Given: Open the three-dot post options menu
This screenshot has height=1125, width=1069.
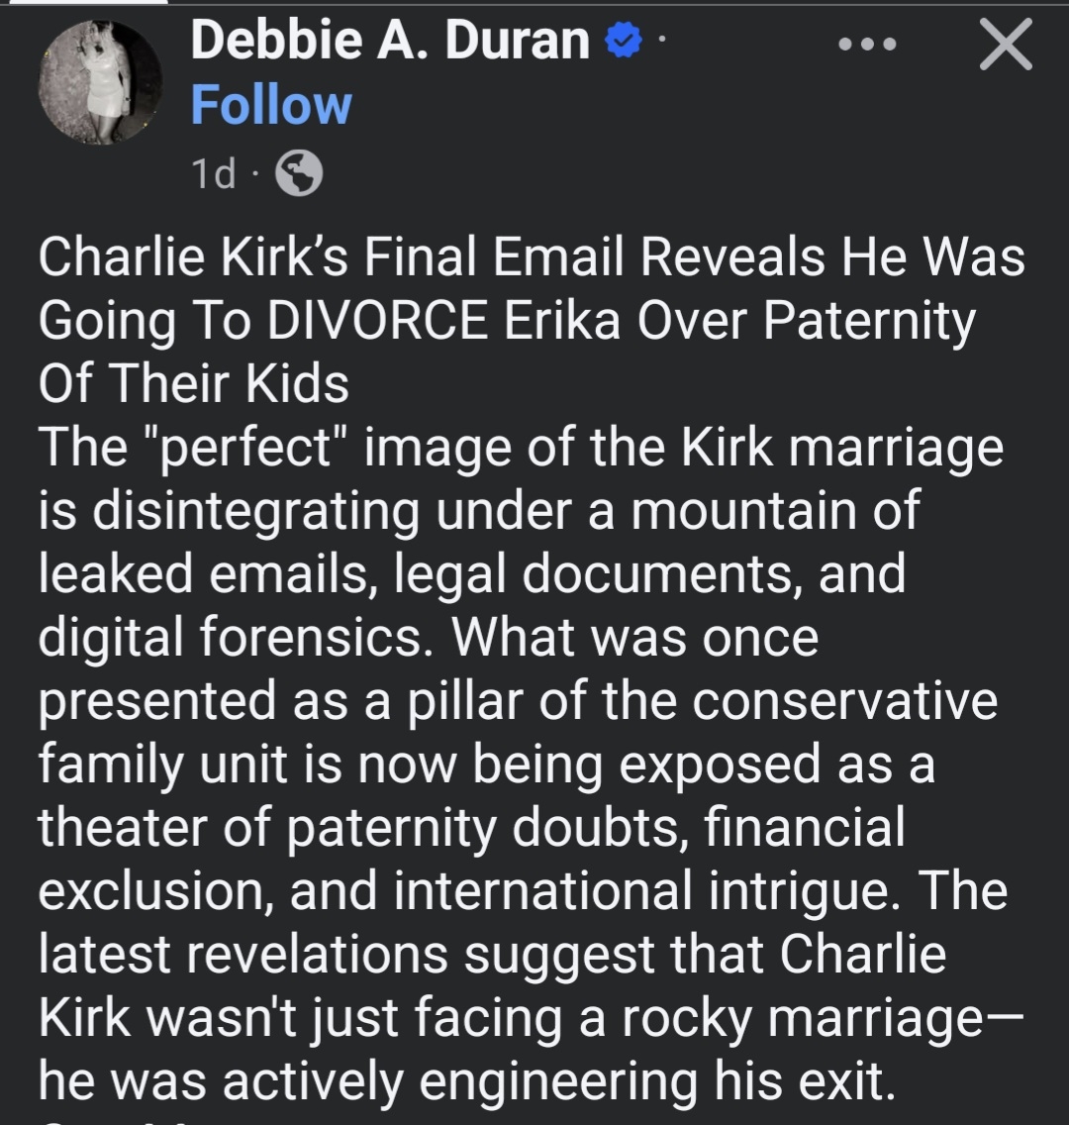Looking at the screenshot, I should click(866, 46).
